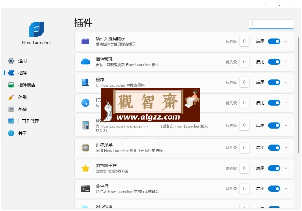Edit the globe plugin priority box
The width and height of the screenshot is (302, 211).
[x=244, y=103]
